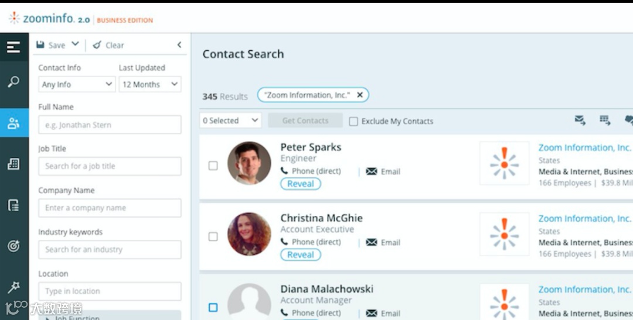The image size is (633, 320).
Task: Select Peter Sparks row checkbox
Action: point(213,166)
